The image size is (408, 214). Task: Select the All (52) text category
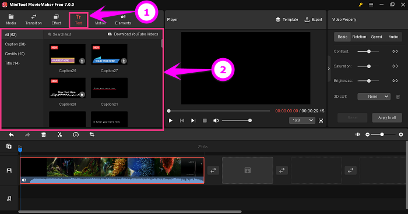coord(22,34)
